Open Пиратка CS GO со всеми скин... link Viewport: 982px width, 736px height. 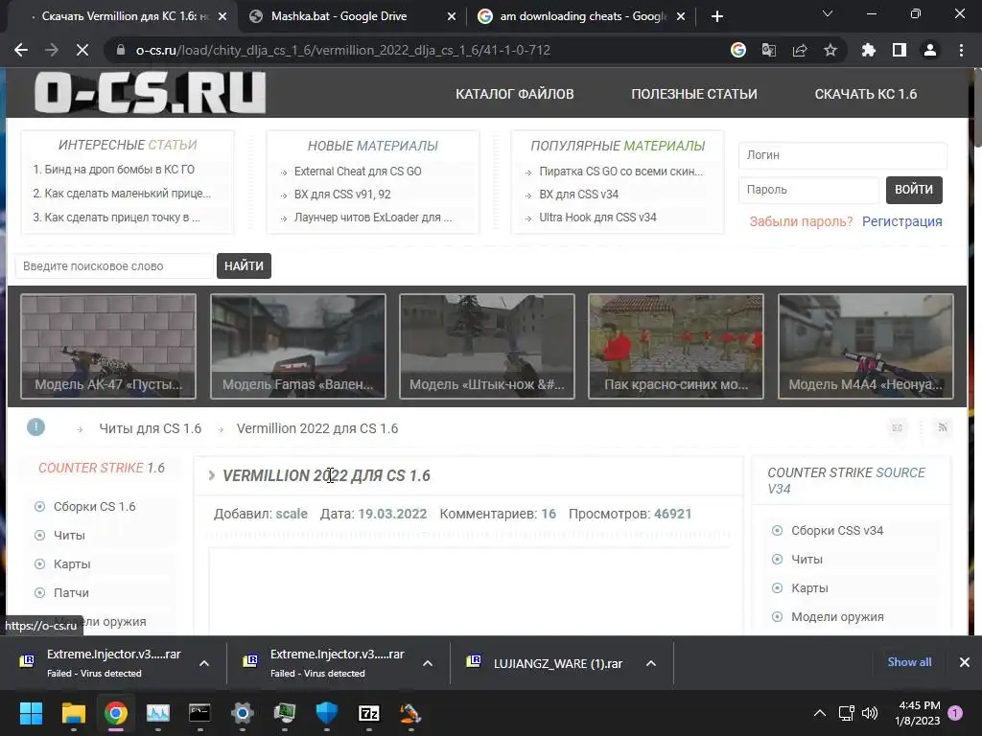point(620,171)
